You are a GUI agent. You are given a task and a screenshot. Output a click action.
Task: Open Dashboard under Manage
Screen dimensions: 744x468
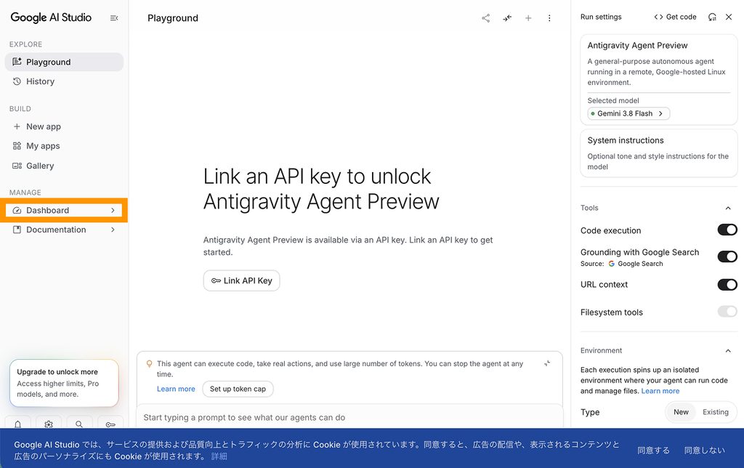64,210
